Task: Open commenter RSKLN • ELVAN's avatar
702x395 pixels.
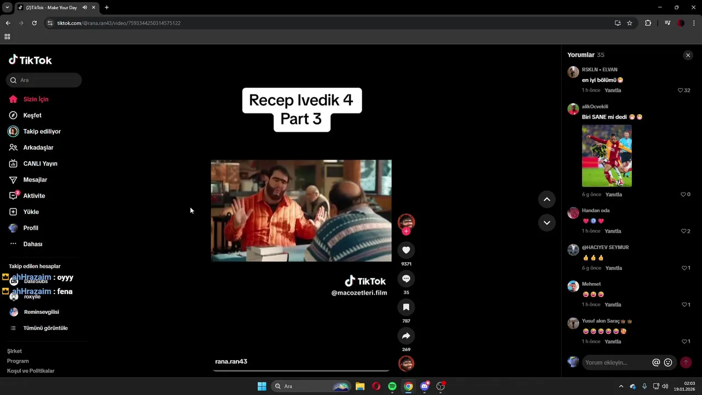Action: (573, 72)
